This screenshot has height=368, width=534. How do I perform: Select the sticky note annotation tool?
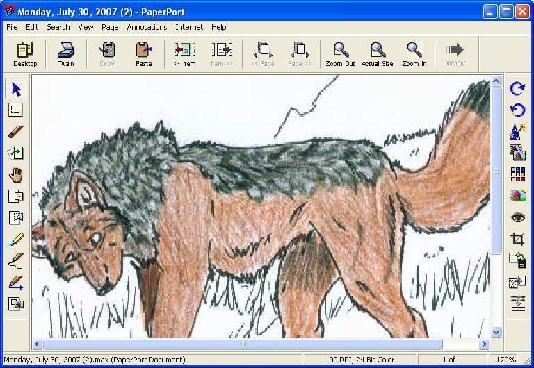click(x=16, y=196)
